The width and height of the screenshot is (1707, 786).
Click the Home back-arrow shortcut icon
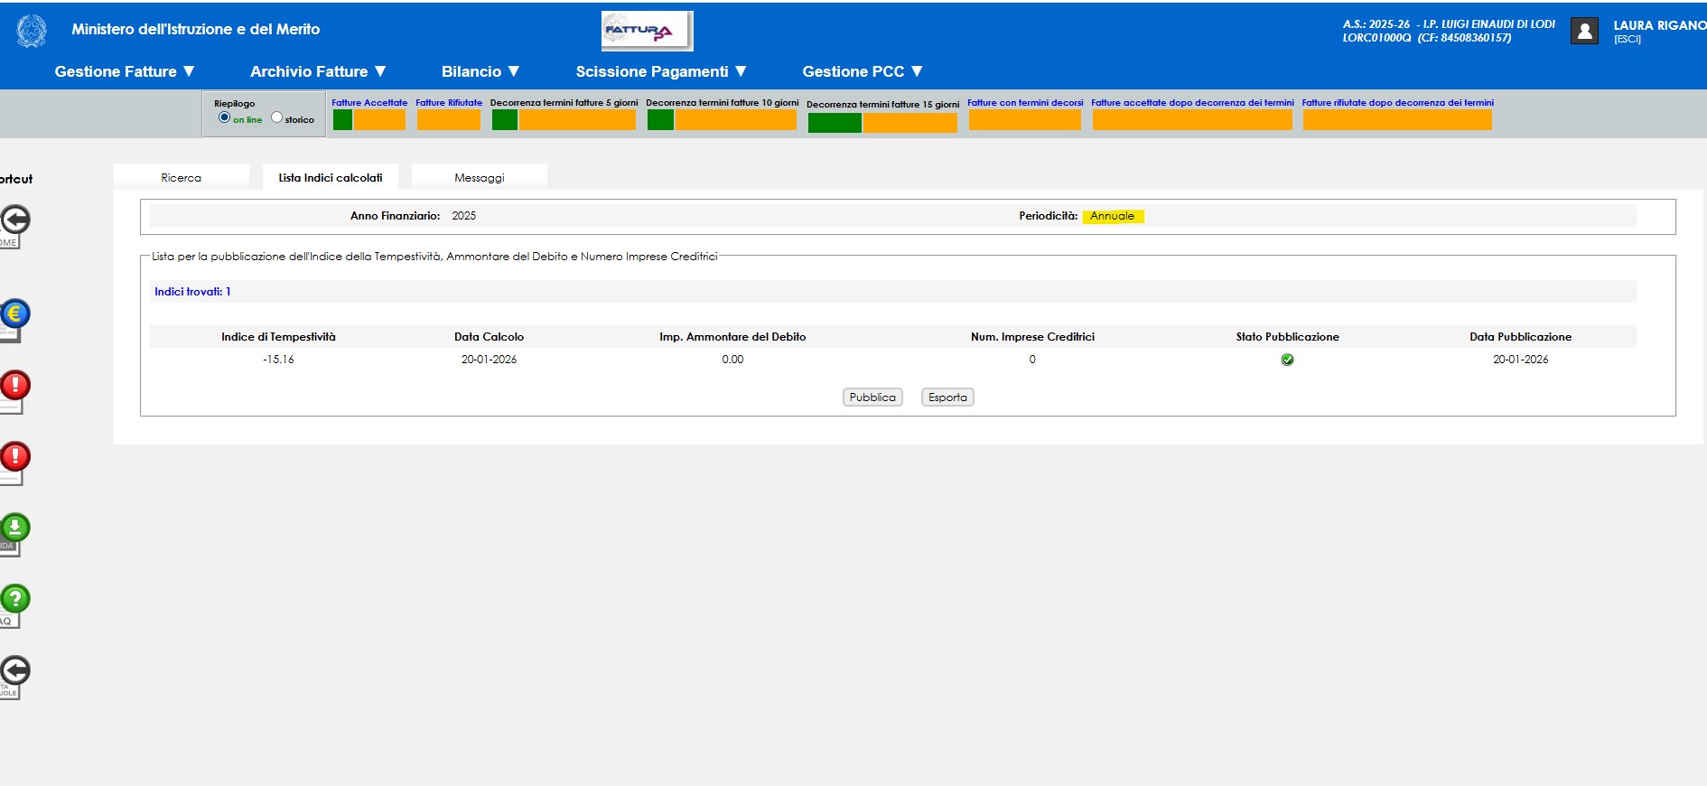pyautogui.click(x=14, y=220)
